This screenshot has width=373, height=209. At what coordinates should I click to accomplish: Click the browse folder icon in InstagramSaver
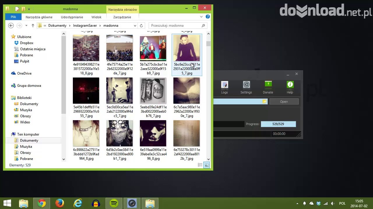pyautogui.click(x=264, y=102)
